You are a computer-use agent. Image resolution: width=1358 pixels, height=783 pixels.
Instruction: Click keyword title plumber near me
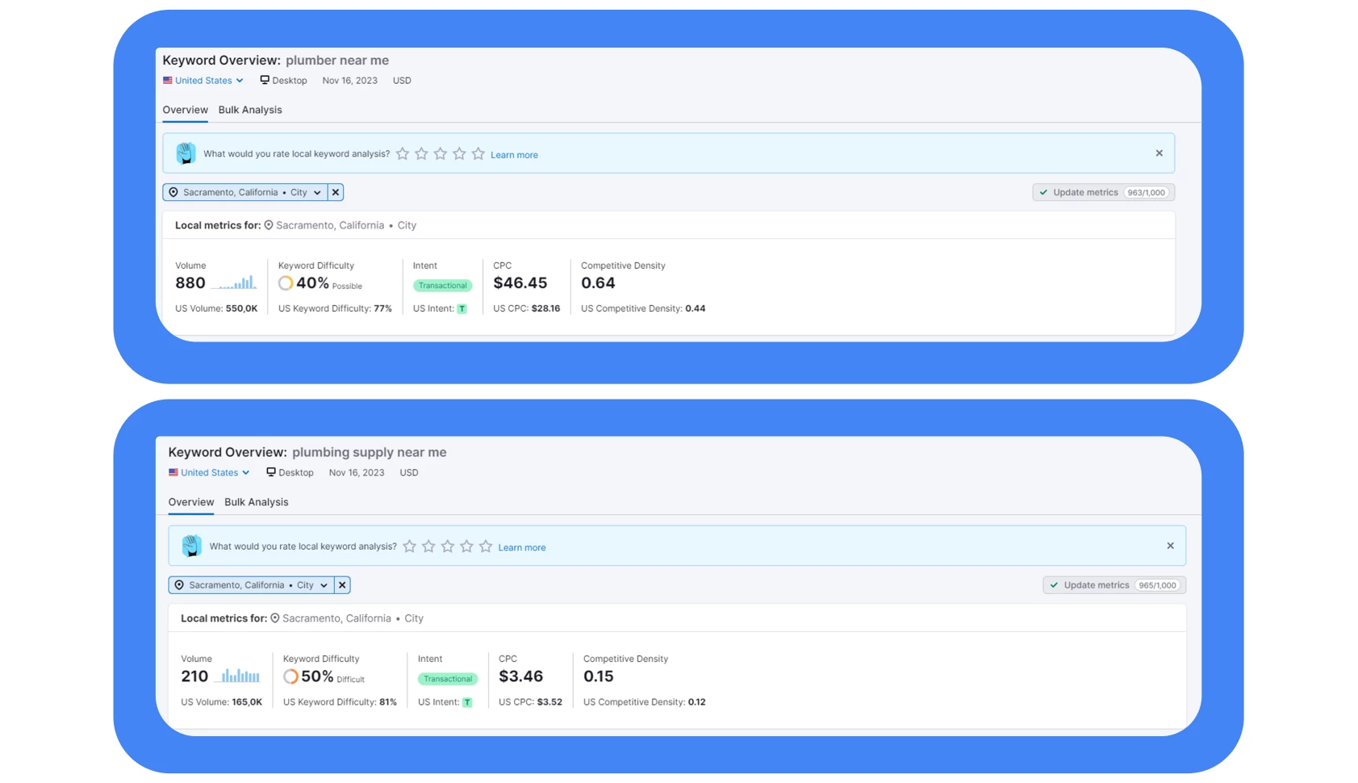coord(337,61)
